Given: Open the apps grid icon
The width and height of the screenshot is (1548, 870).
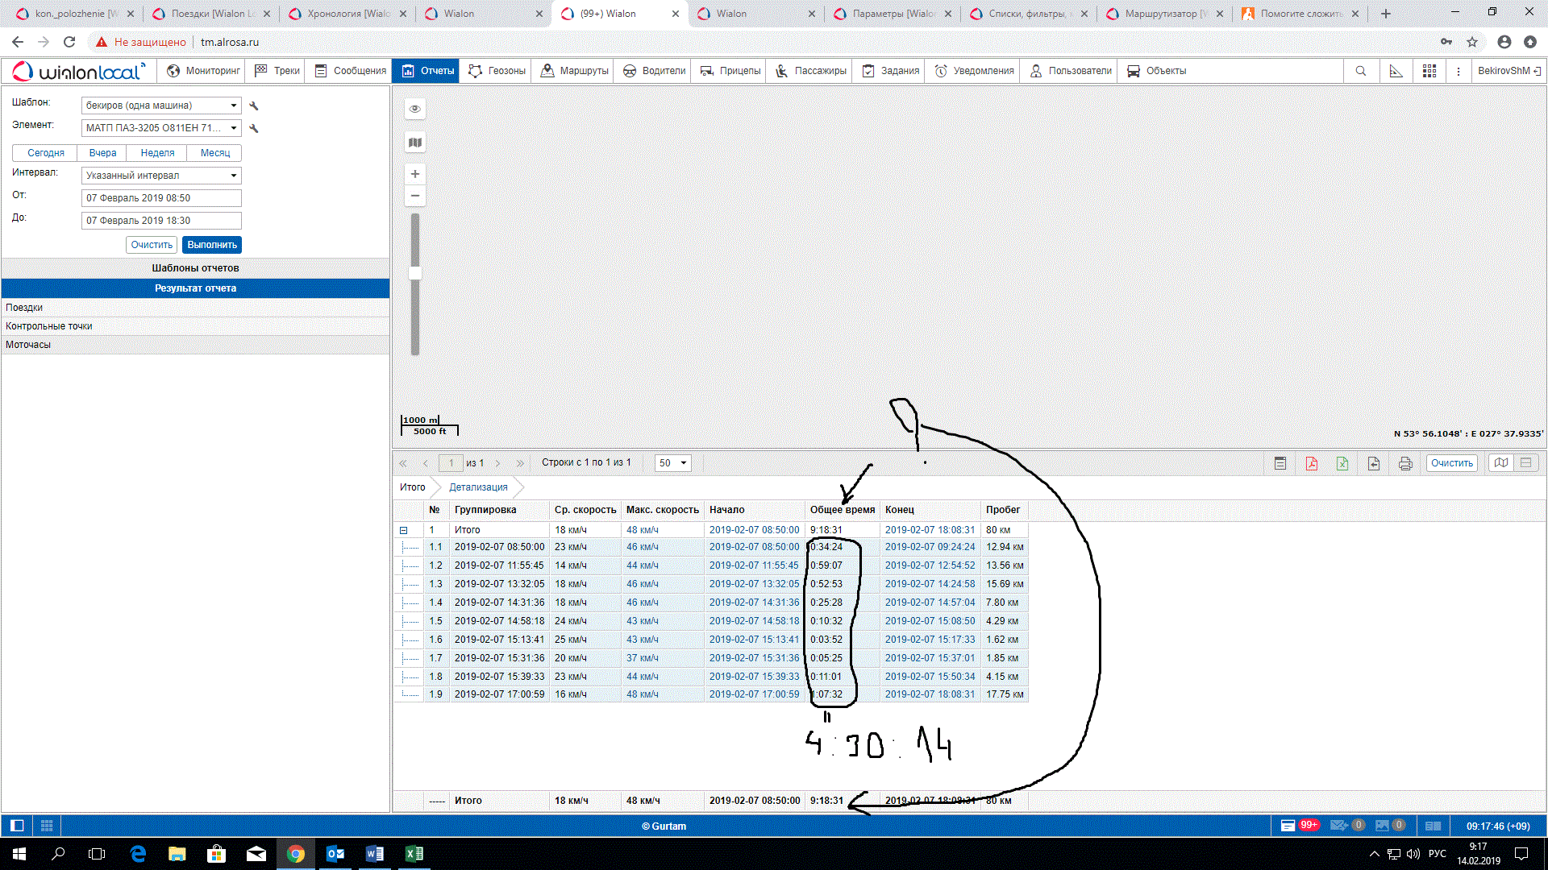Looking at the screenshot, I should point(1429,71).
